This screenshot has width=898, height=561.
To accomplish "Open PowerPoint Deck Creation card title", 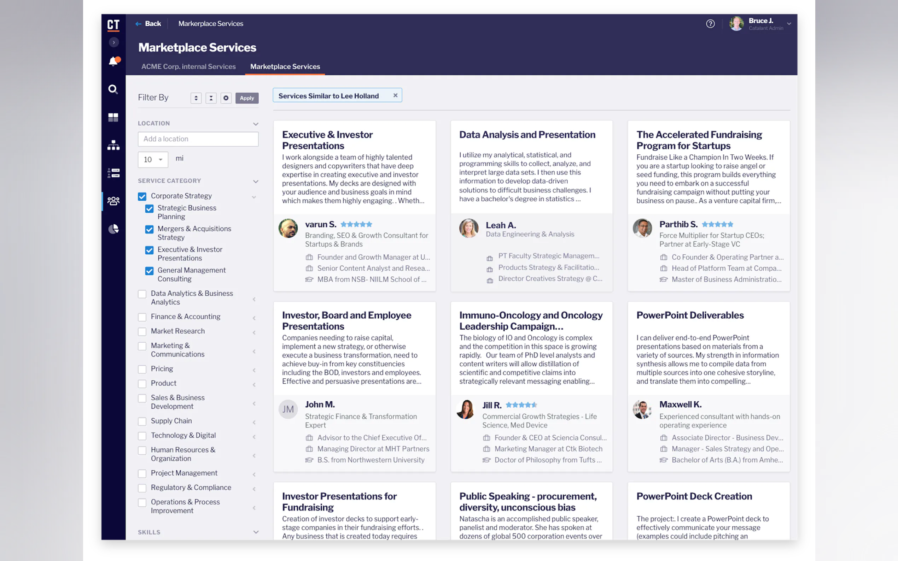I will pos(694,496).
